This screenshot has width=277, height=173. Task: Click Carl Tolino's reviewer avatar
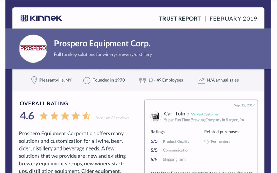point(156,117)
